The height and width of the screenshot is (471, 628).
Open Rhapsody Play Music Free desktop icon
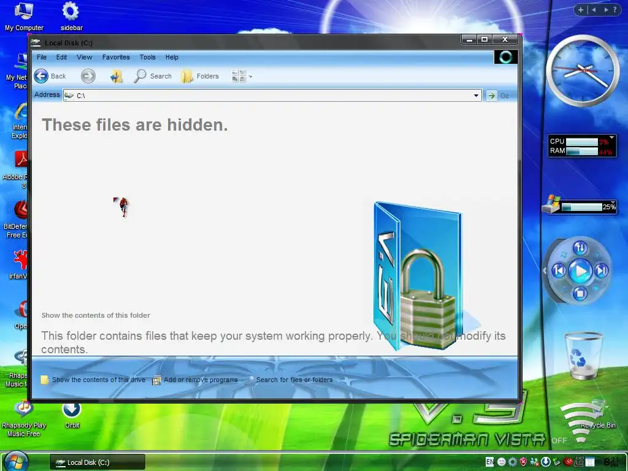point(24,418)
